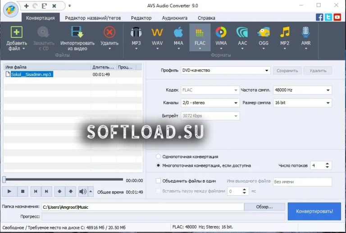Screen dimensions: 346x233
Task: Open the Добавить файл dropdown arrow
Action: coord(23,49)
